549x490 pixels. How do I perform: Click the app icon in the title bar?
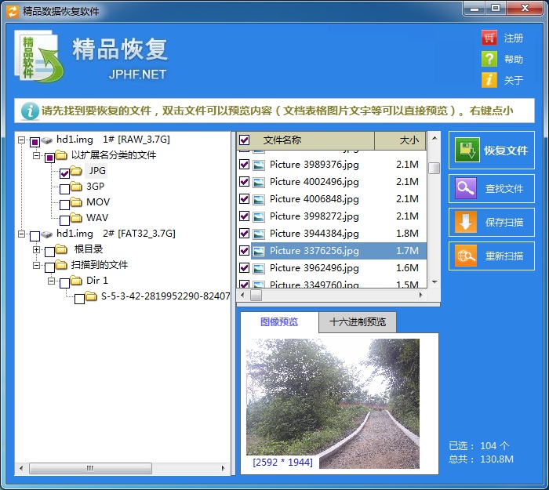pyautogui.click(x=13, y=11)
